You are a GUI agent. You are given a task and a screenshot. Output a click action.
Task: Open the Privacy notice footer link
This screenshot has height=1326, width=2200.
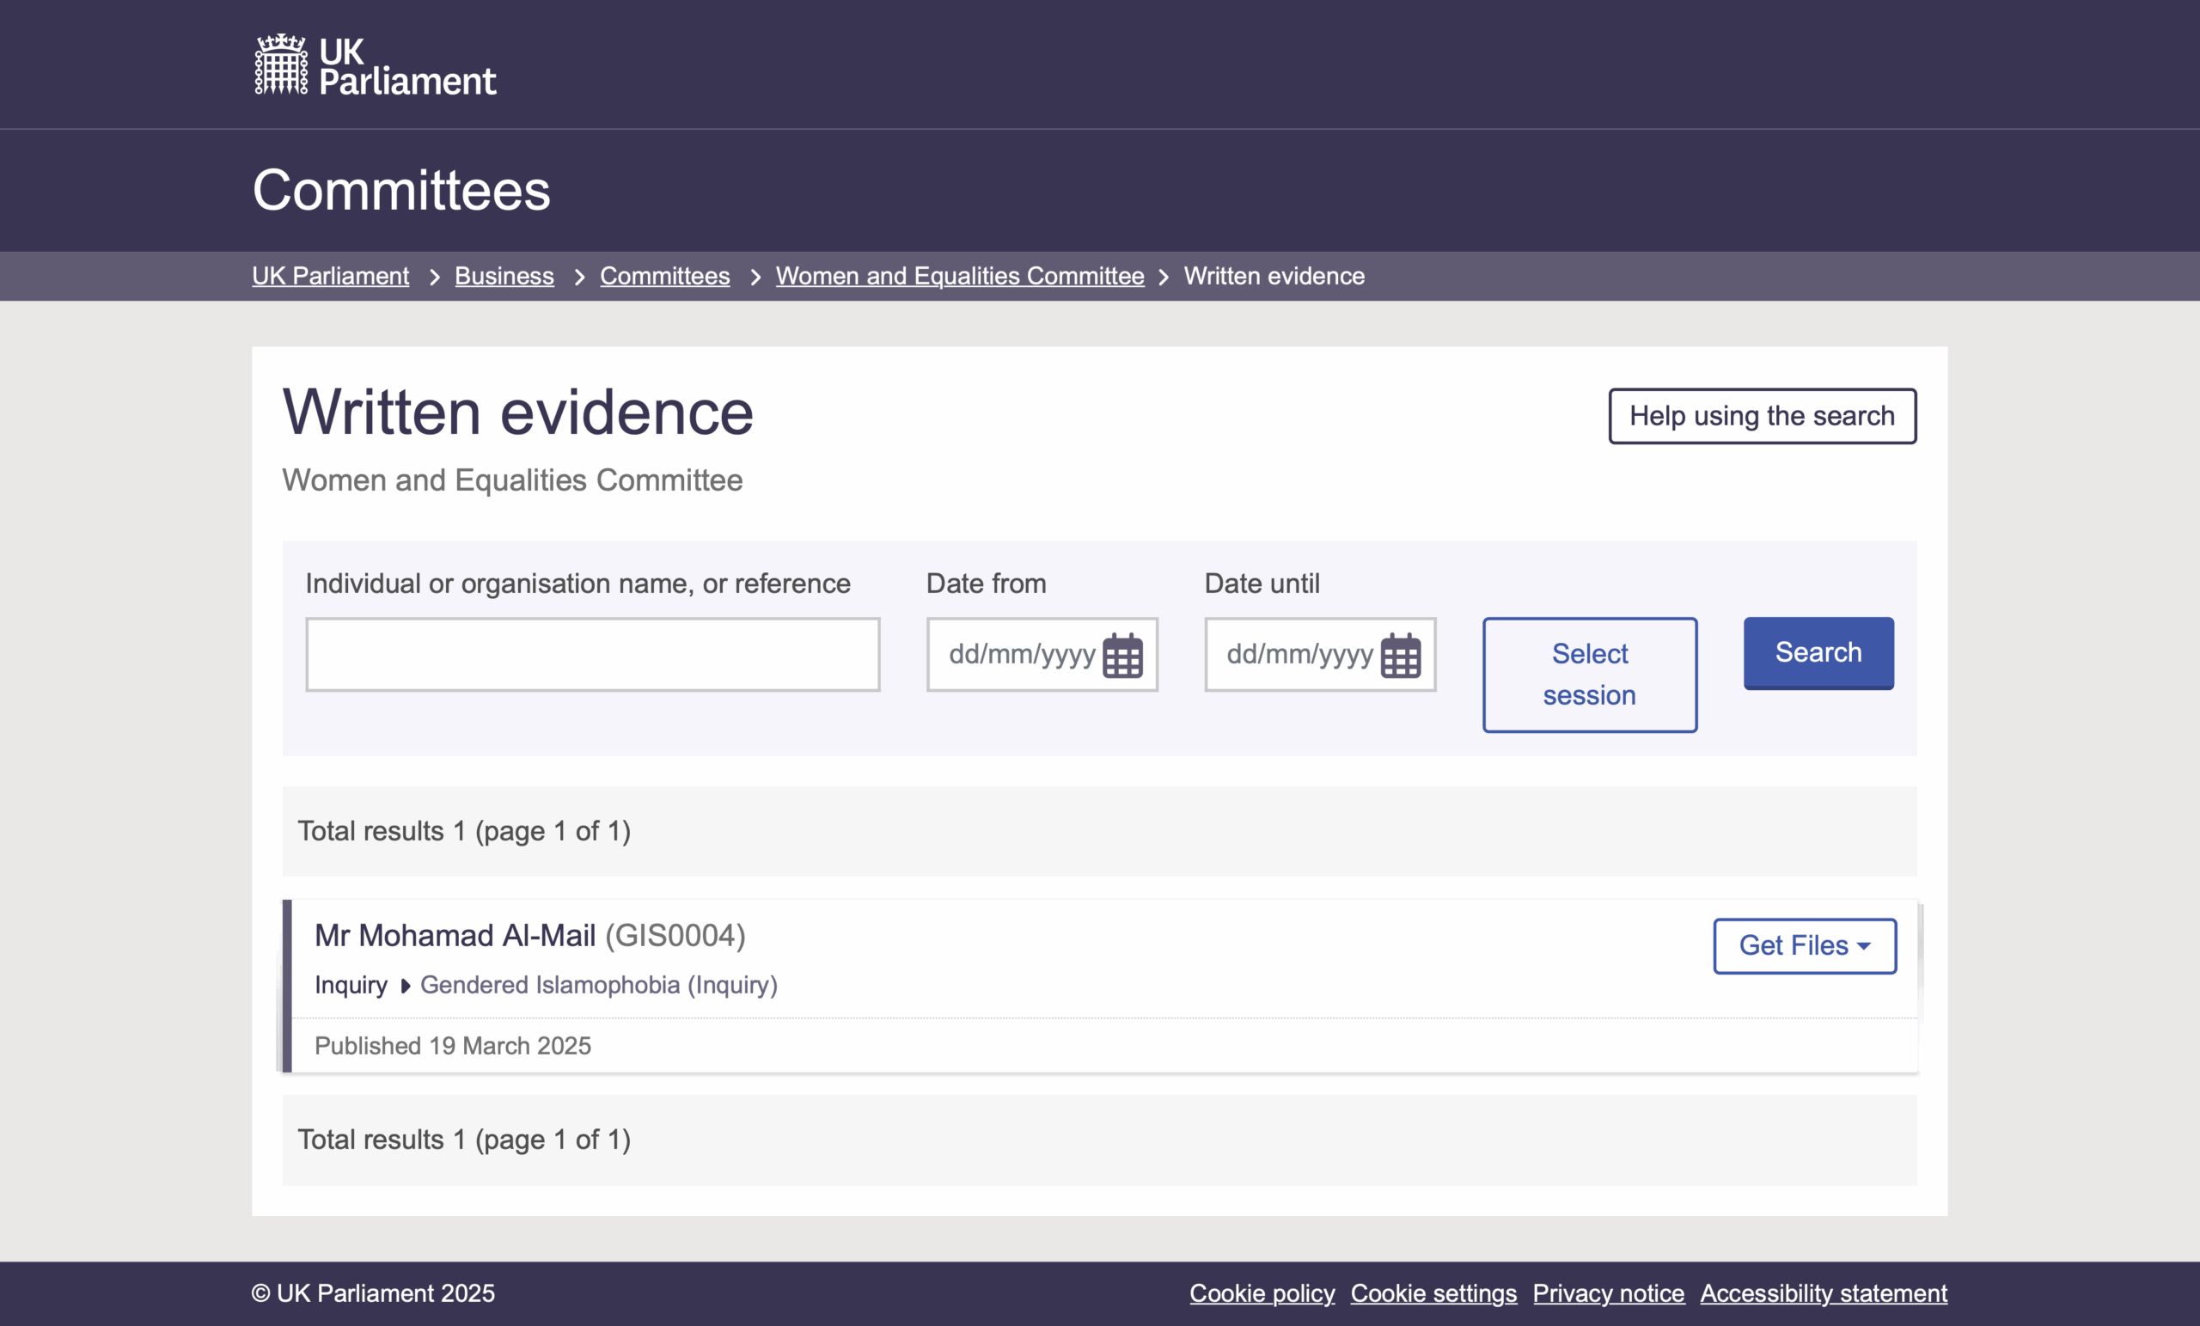point(1608,1293)
